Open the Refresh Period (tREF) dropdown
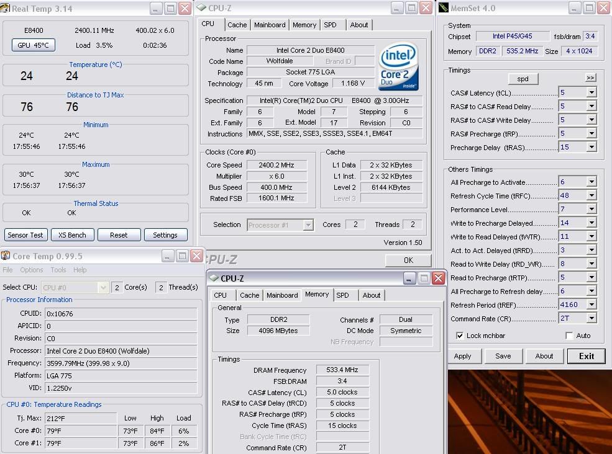Viewport: 612px width, 454px height. coord(591,305)
